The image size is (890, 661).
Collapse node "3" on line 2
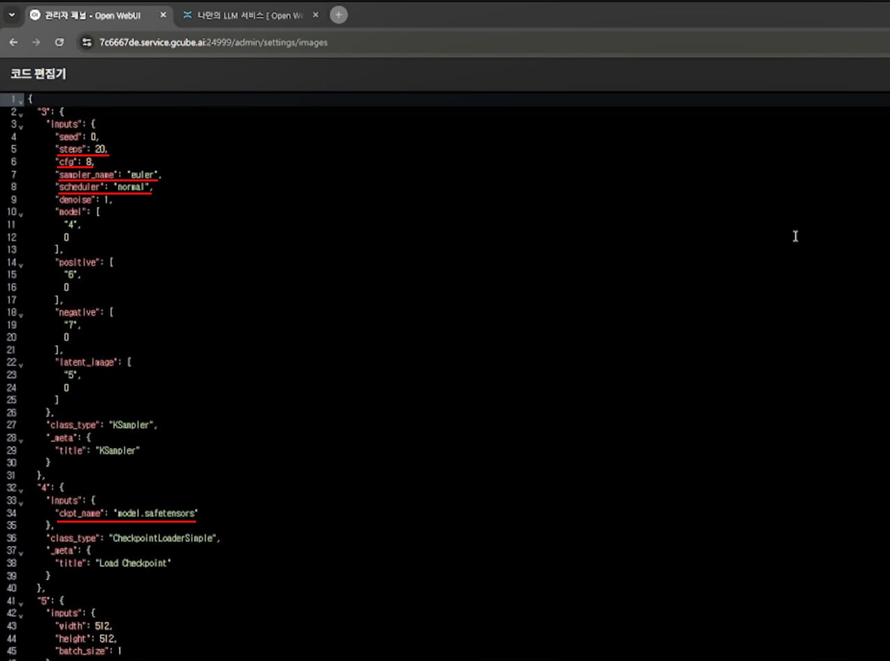(x=20, y=113)
